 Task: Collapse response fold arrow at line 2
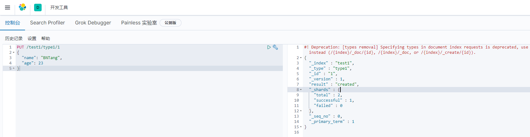pyautogui.click(x=301, y=58)
